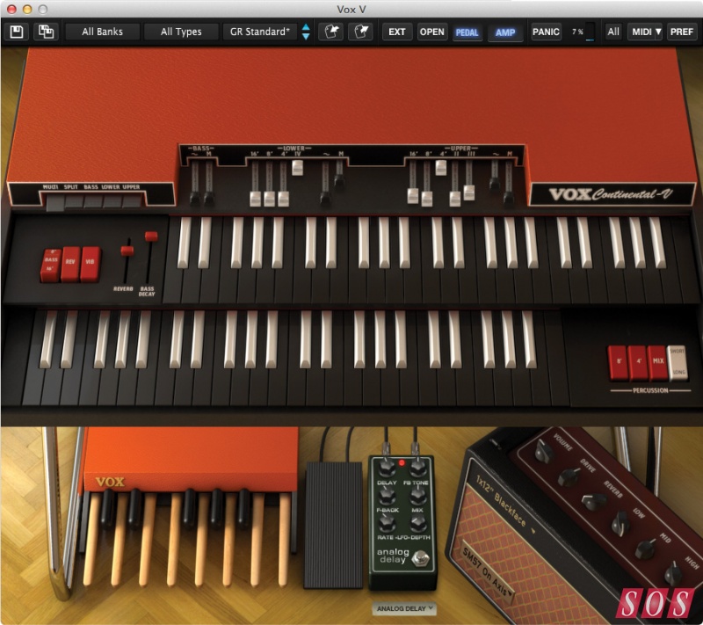
Task: Click the PANIC button
Action: [x=545, y=33]
